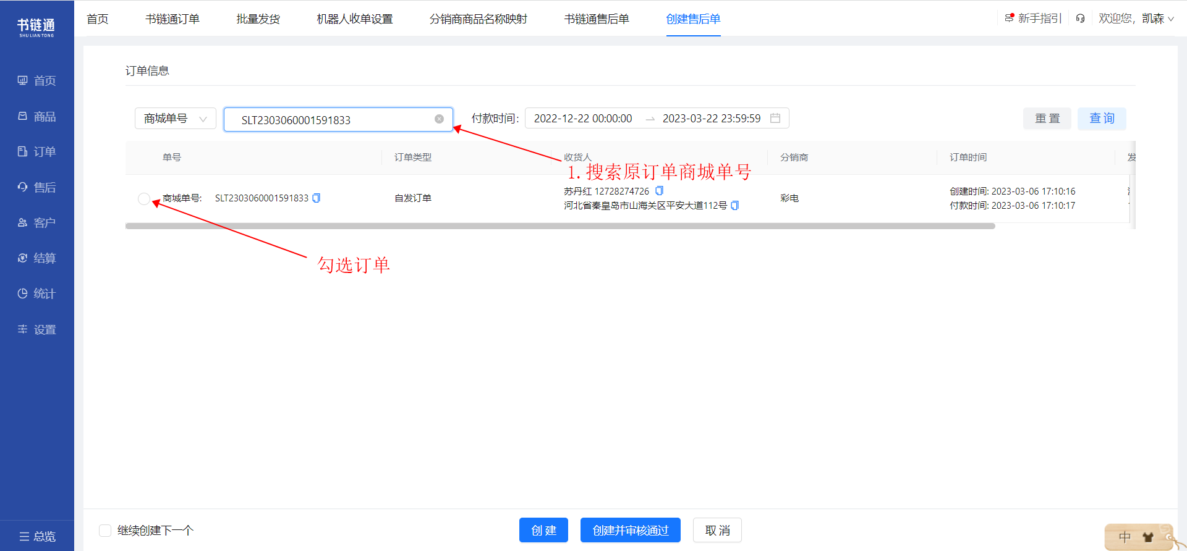
Task: Open 统计 in the left sidebar
Action: click(x=36, y=294)
